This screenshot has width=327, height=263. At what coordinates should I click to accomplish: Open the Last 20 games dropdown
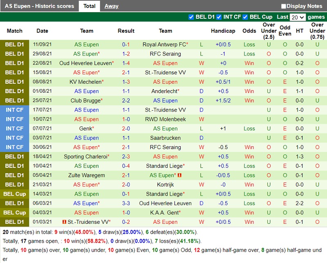click(298, 17)
